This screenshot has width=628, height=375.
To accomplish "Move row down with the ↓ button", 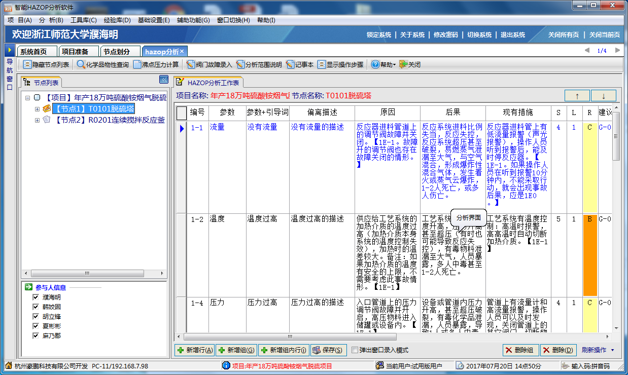I will 604,95.
